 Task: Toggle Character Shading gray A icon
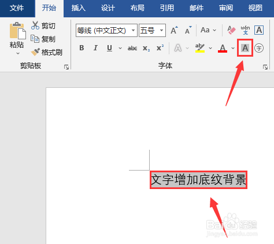pyautogui.click(x=245, y=48)
